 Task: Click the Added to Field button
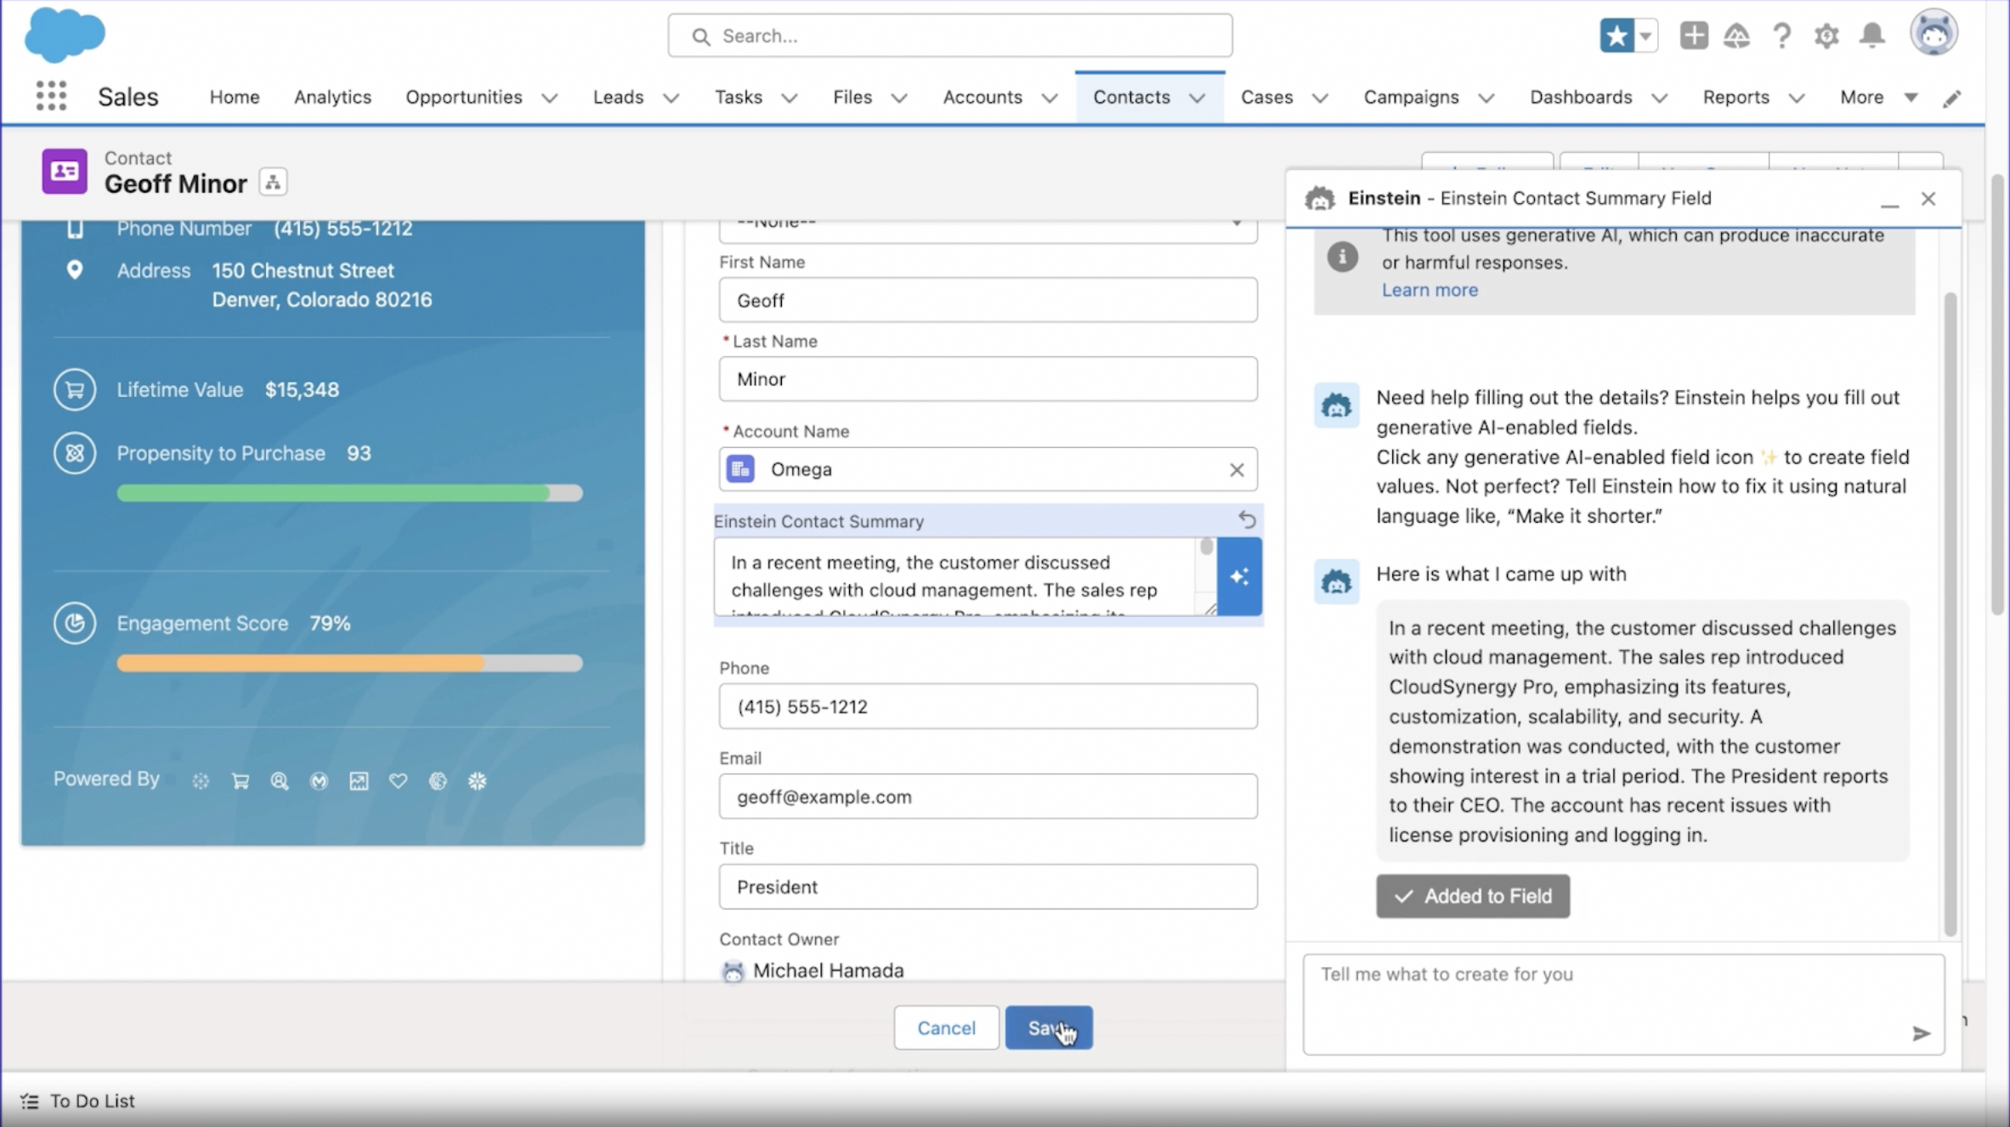pyautogui.click(x=1472, y=896)
